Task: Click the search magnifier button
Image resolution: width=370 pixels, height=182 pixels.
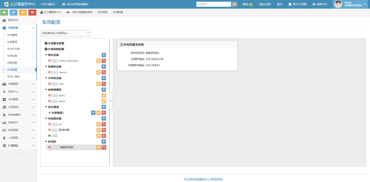Action: click(234, 4)
